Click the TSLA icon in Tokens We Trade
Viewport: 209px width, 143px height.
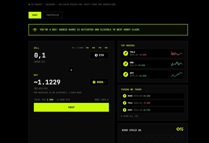(124, 103)
